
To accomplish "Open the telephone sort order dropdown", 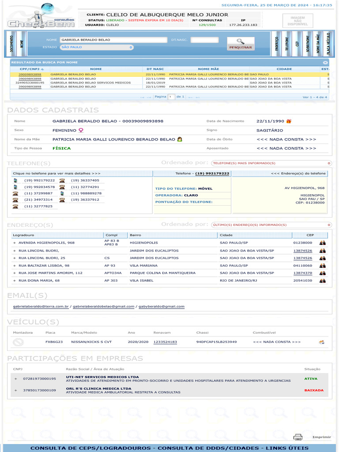I will (271, 163).
